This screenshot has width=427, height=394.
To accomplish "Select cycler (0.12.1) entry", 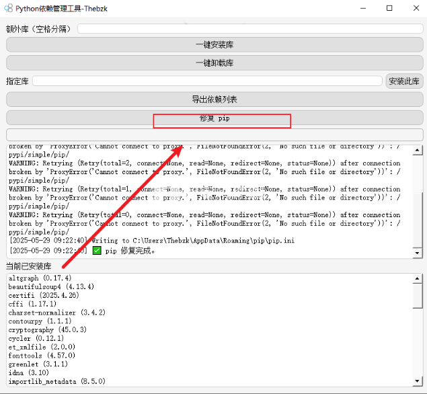I will click(36, 338).
